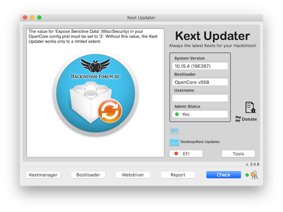Image resolution: width=283 pixels, height=212 pixels.
Task: Open the greyed-out EFI folder icon
Action: point(174,131)
